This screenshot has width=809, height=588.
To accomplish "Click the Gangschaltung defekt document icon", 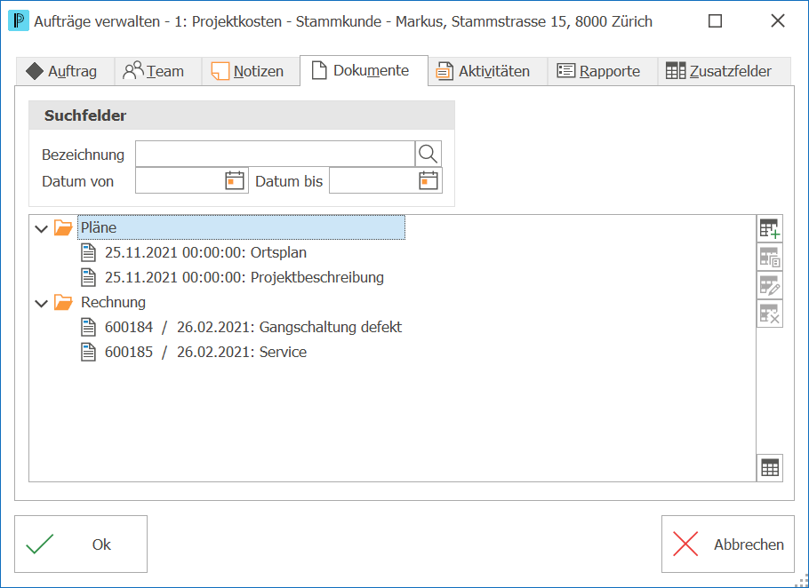I will pyautogui.click(x=89, y=327).
